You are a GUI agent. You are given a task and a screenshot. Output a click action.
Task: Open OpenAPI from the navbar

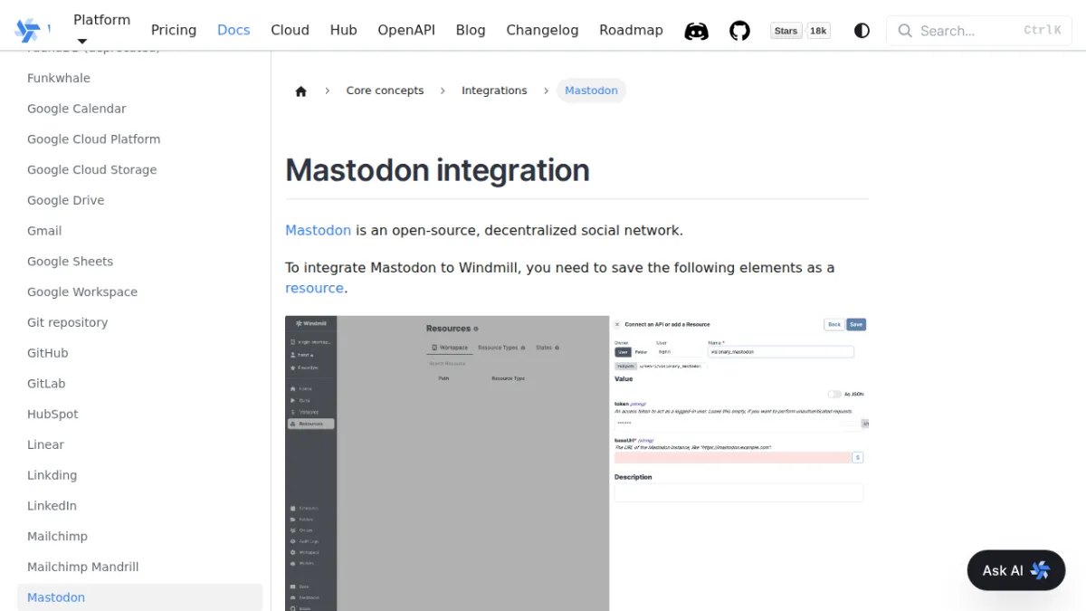(x=406, y=30)
